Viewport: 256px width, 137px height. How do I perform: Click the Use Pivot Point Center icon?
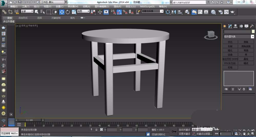(x=93, y=12)
